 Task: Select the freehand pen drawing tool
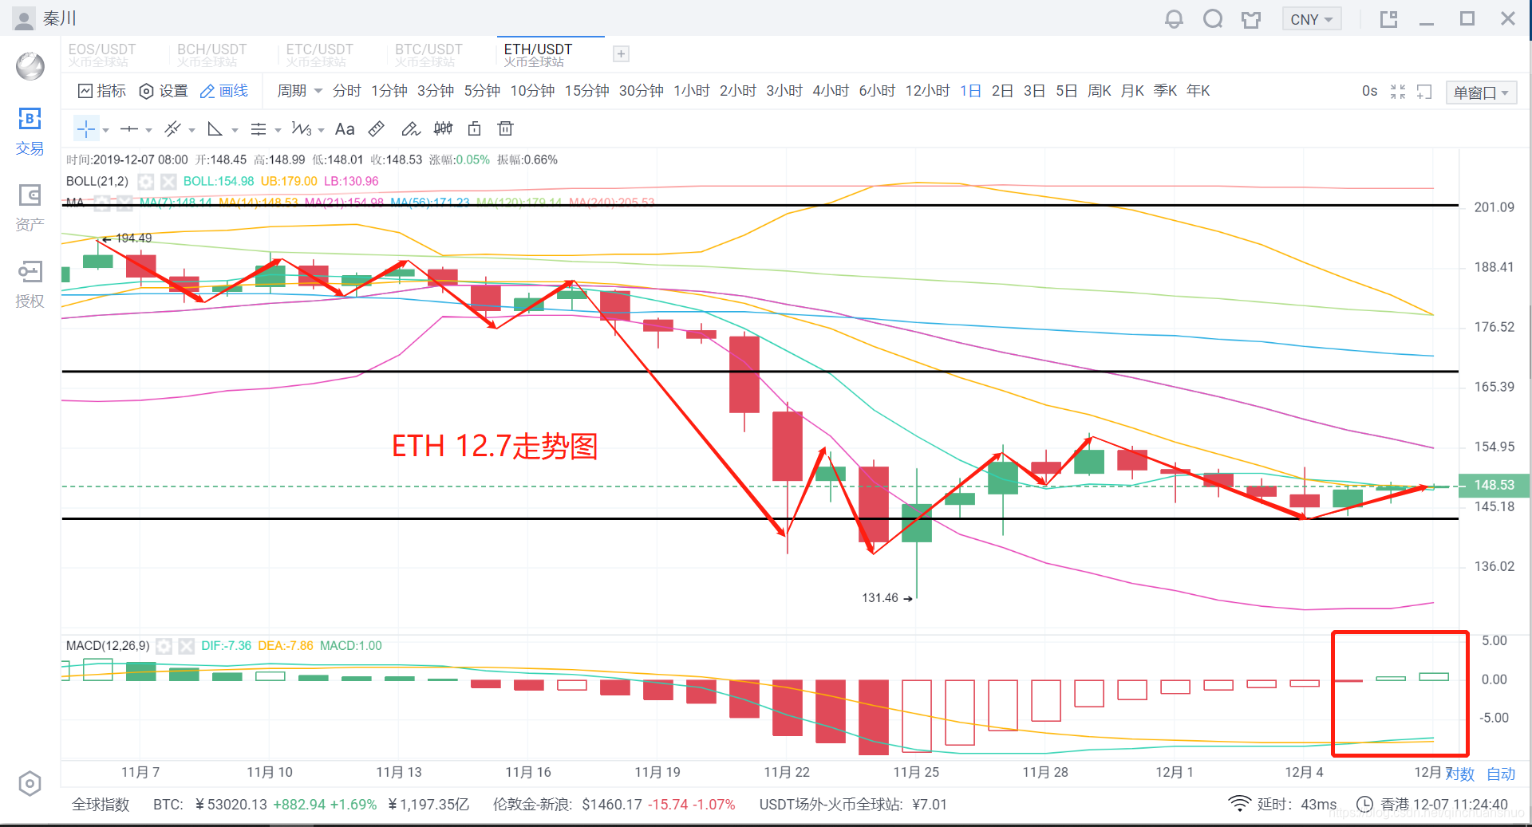(410, 129)
